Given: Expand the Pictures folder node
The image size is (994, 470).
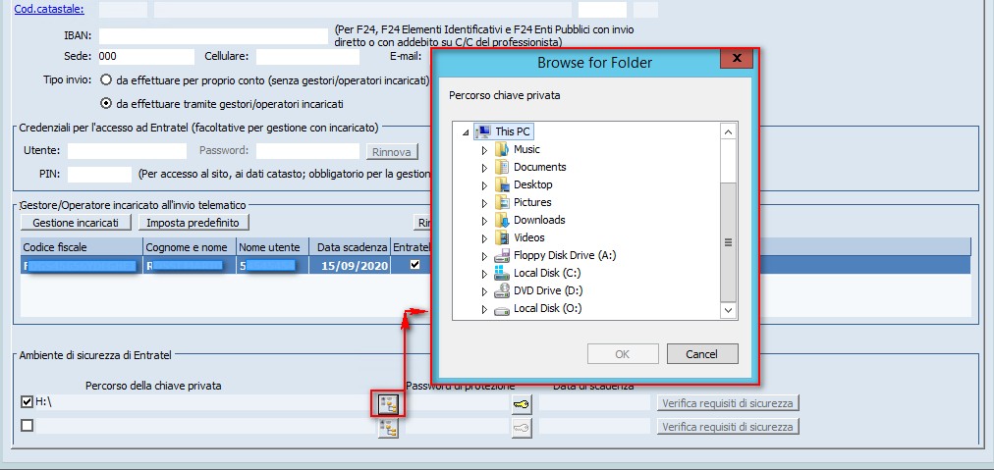Looking at the screenshot, I should tap(485, 203).
